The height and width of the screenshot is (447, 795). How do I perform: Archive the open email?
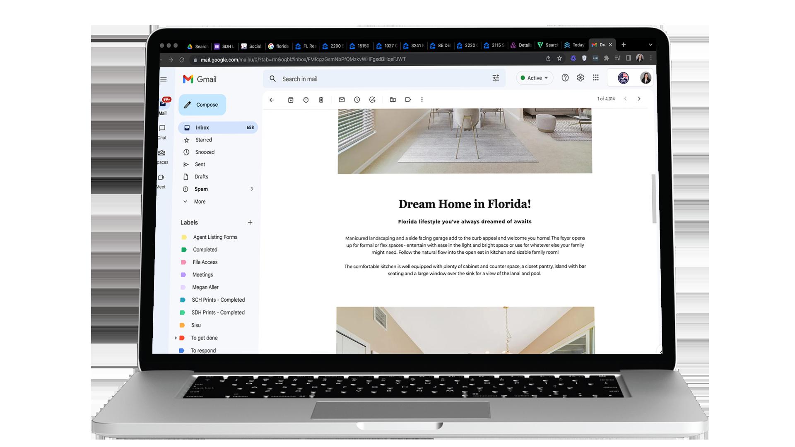coord(291,100)
